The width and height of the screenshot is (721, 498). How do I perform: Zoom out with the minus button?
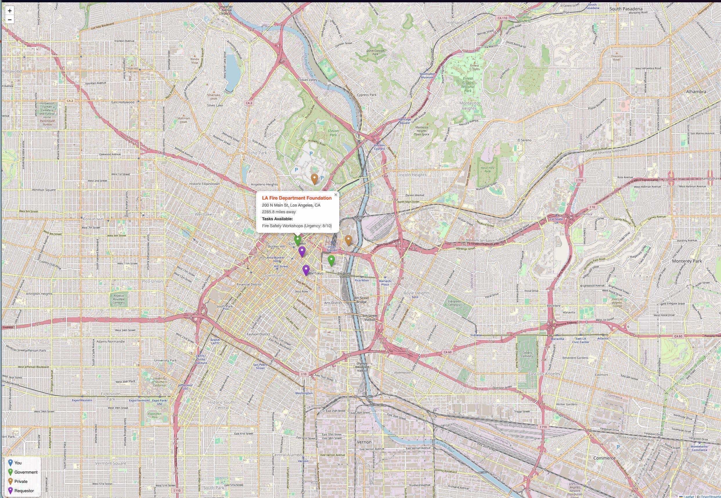(10, 20)
